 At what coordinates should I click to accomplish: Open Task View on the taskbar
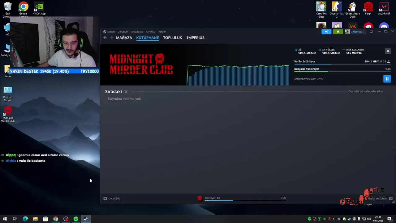[15, 219]
